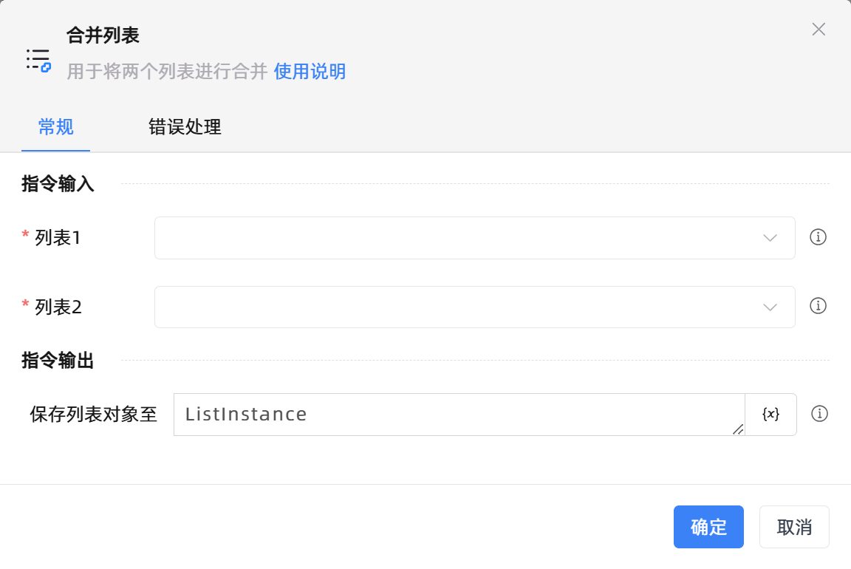The image size is (851, 569).
Task: Click the 保存列表对象至 label
Action: coord(94,415)
